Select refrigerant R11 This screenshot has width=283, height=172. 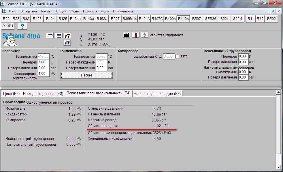pyautogui.click(x=250, y=18)
